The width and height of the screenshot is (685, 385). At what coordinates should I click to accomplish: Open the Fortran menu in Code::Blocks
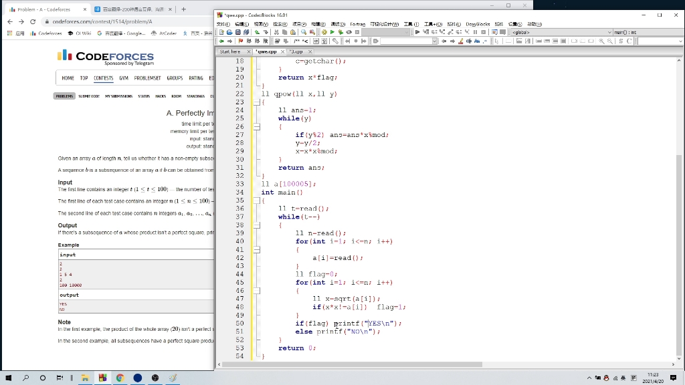pos(358,24)
